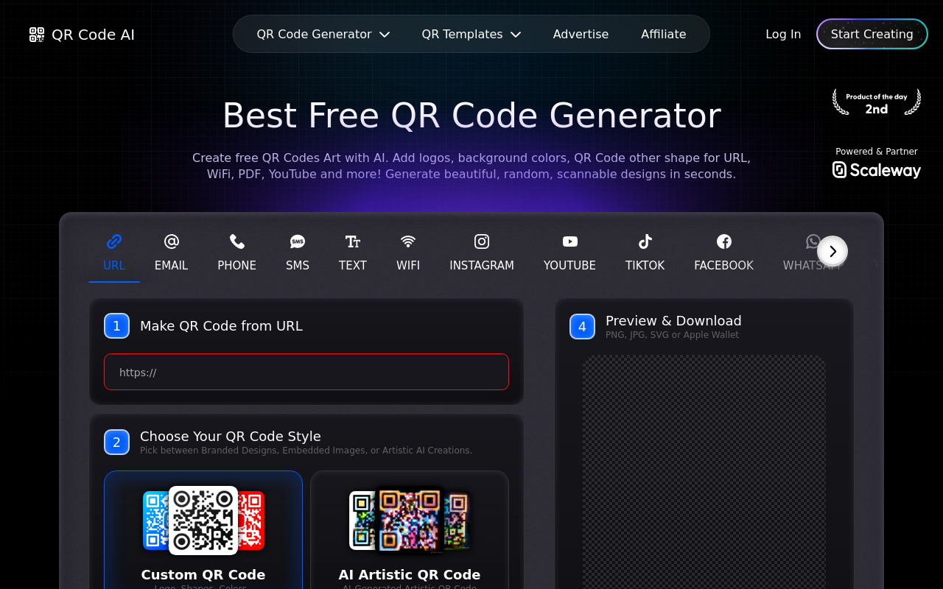Switch to the WIFI tab
Screen dimensions: 943x589
408,253
